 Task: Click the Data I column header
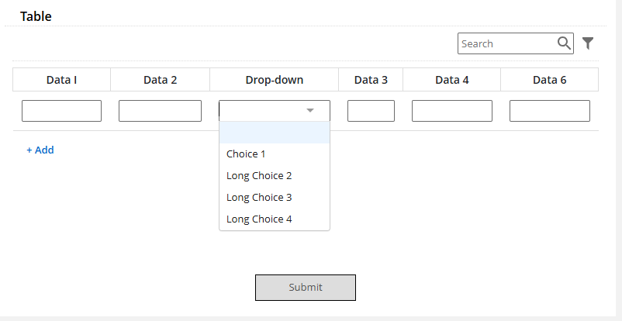click(x=61, y=80)
